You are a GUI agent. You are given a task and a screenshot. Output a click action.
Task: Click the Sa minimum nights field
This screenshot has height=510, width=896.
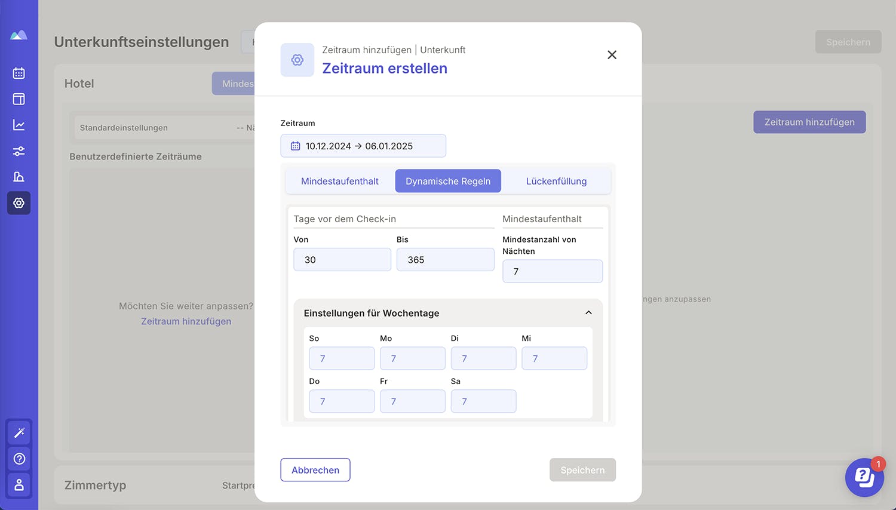coord(483,401)
